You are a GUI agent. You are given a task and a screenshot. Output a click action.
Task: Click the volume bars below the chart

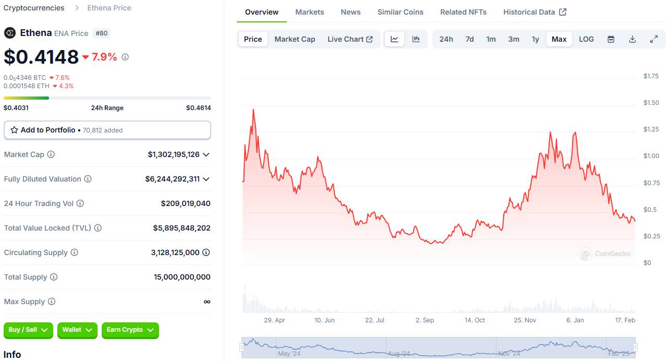[439, 299]
